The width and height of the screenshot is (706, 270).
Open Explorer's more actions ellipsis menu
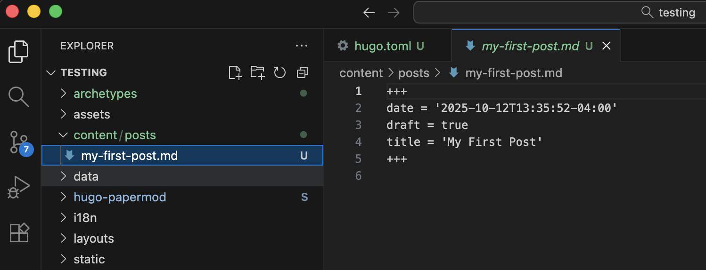[x=301, y=46]
